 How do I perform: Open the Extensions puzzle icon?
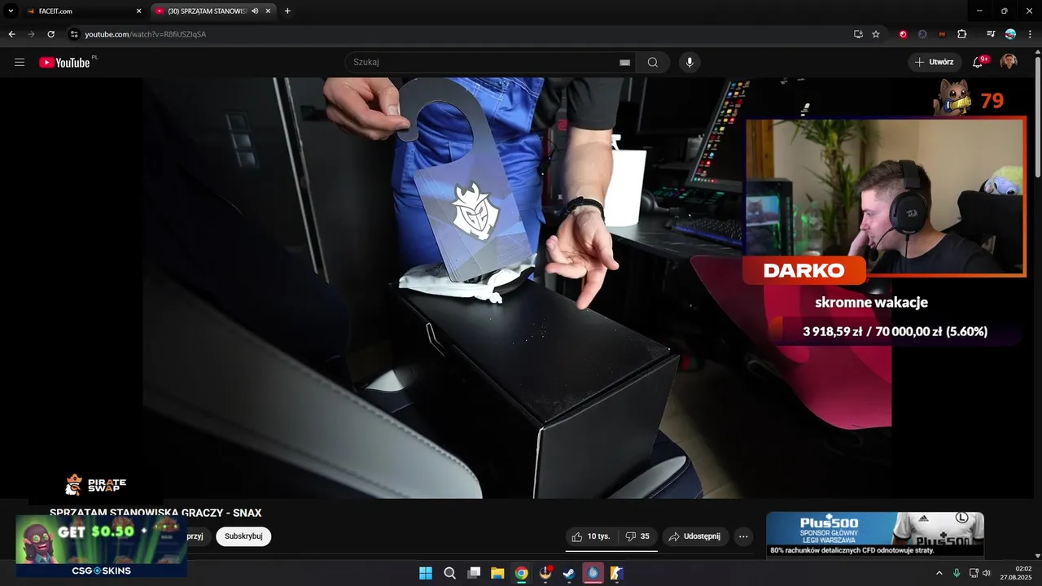click(x=962, y=34)
